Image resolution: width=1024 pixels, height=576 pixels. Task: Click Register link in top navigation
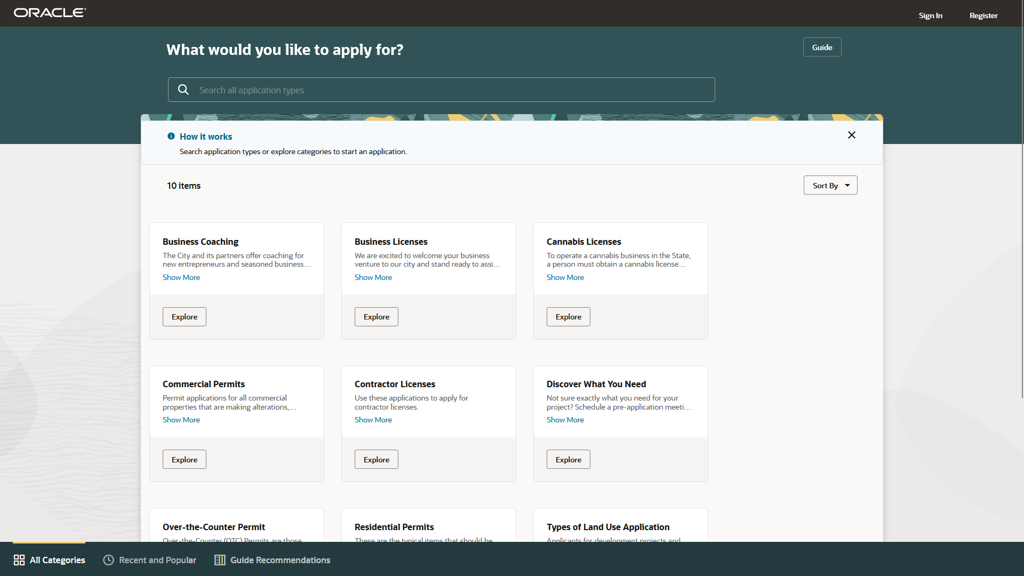[983, 15]
